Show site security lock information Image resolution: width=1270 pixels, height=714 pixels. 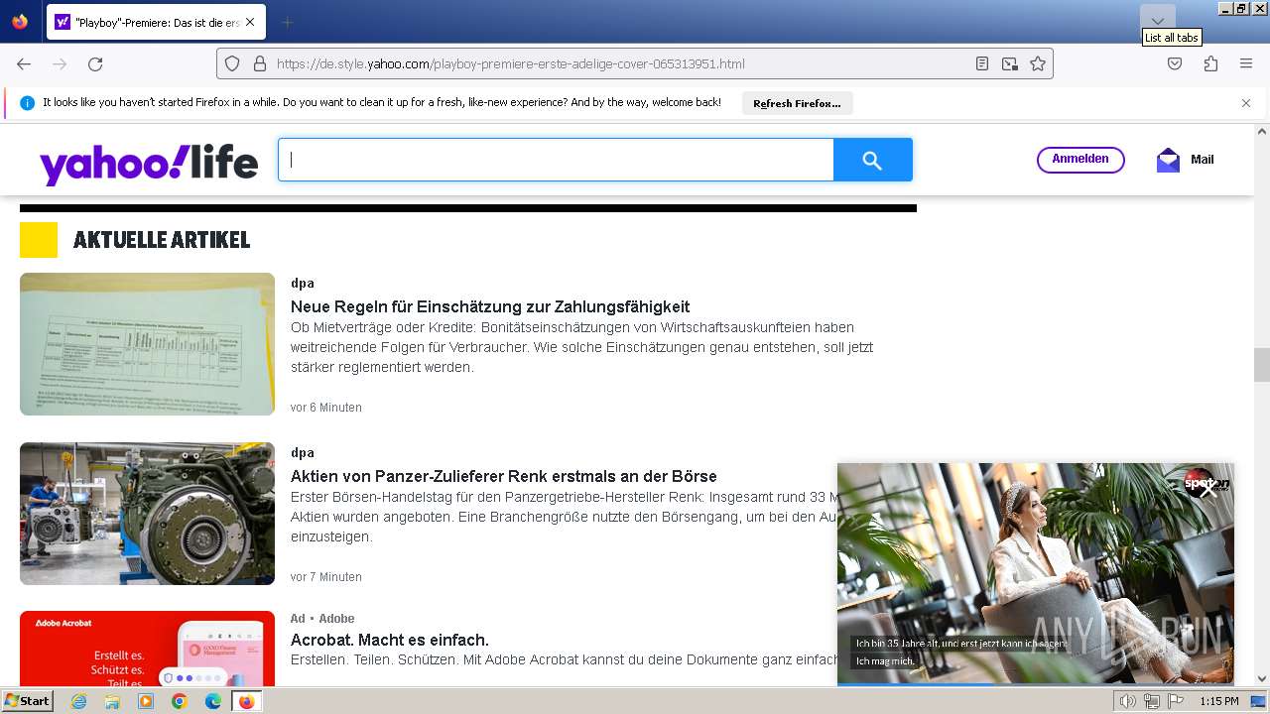[x=260, y=63]
